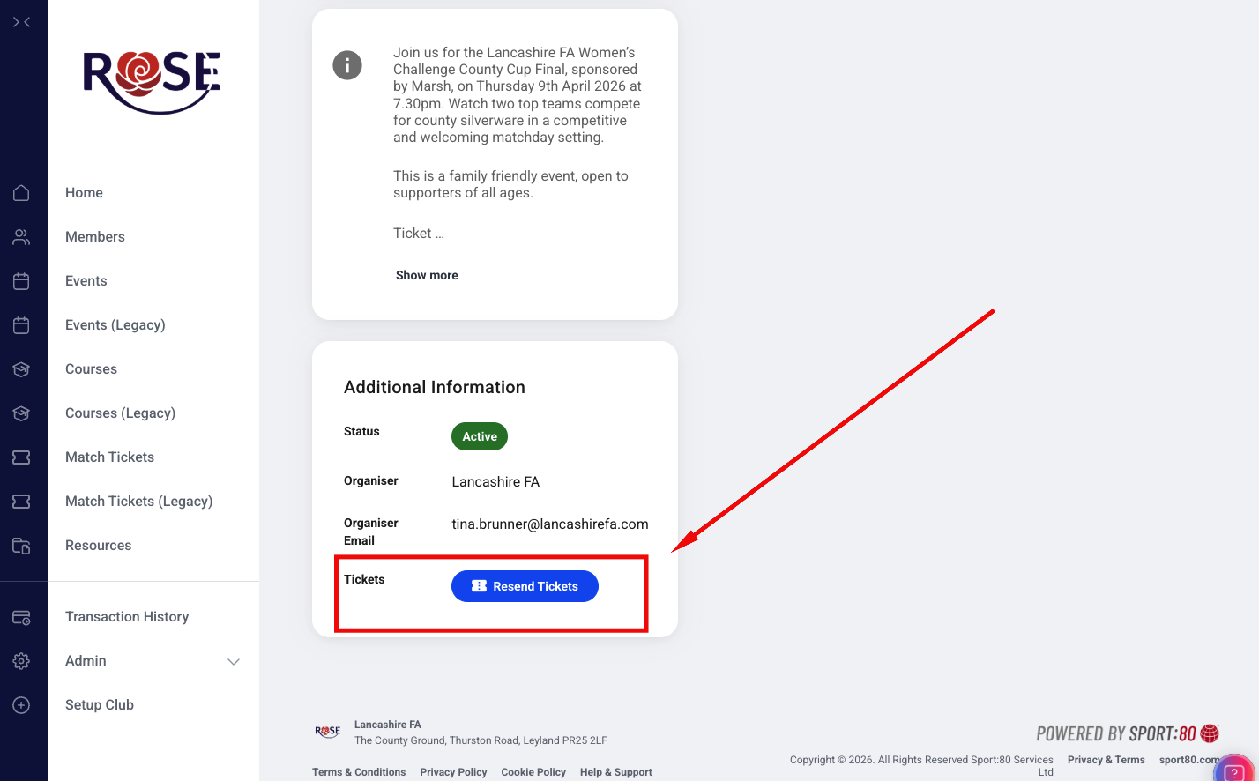Image resolution: width=1259 pixels, height=781 pixels.
Task: Collapse the sidebar with the top toggle
Action: pos(22,22)
